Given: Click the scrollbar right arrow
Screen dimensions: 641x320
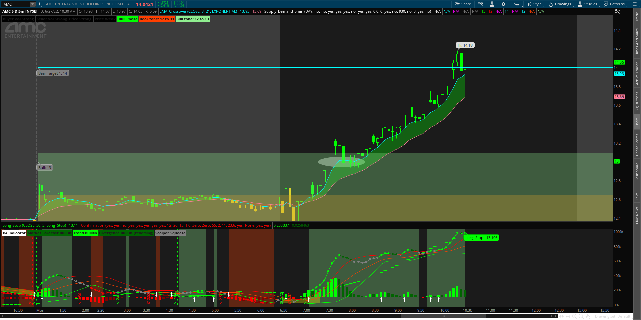Looking at the screenshot, I should (556, 316).
